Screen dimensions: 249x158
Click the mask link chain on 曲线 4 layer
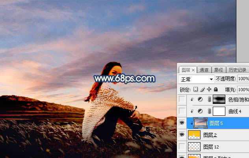pyautogui.click(x=209, y=111)
